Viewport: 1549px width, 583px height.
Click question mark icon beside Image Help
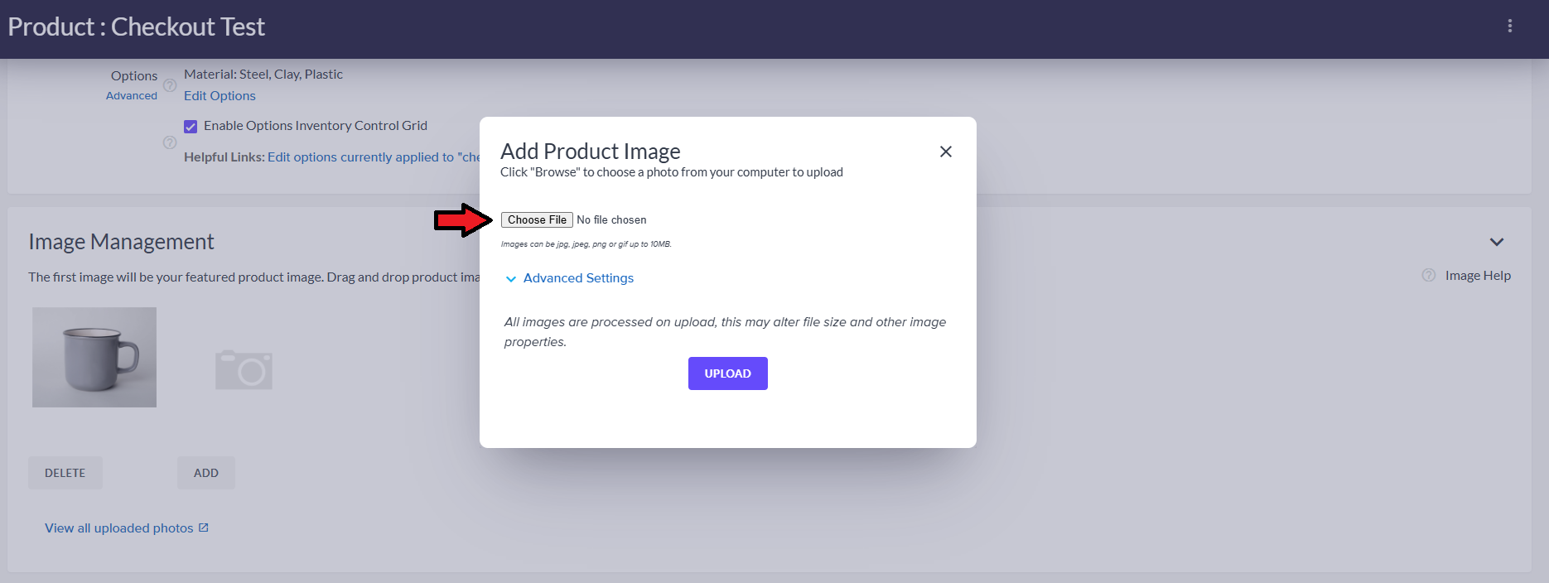1428,276
